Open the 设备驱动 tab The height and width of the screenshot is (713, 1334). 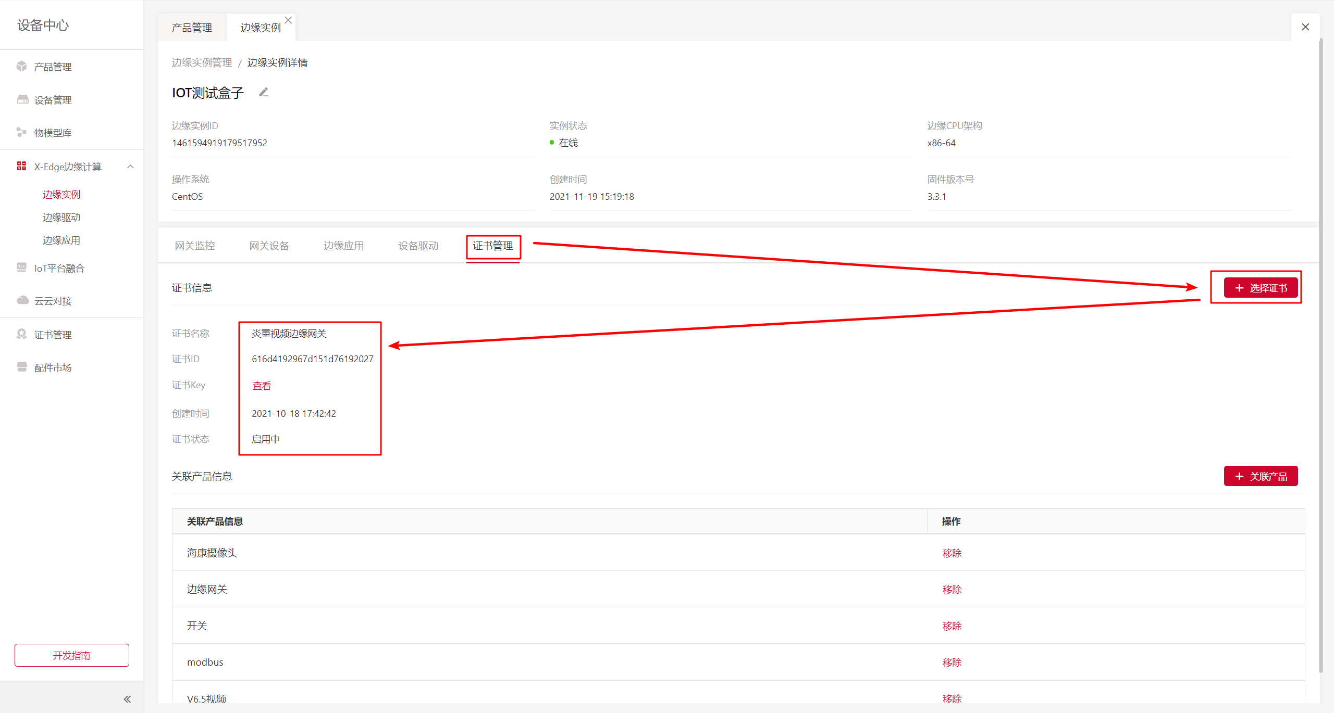pyautogui.click(x=418, y=246)
